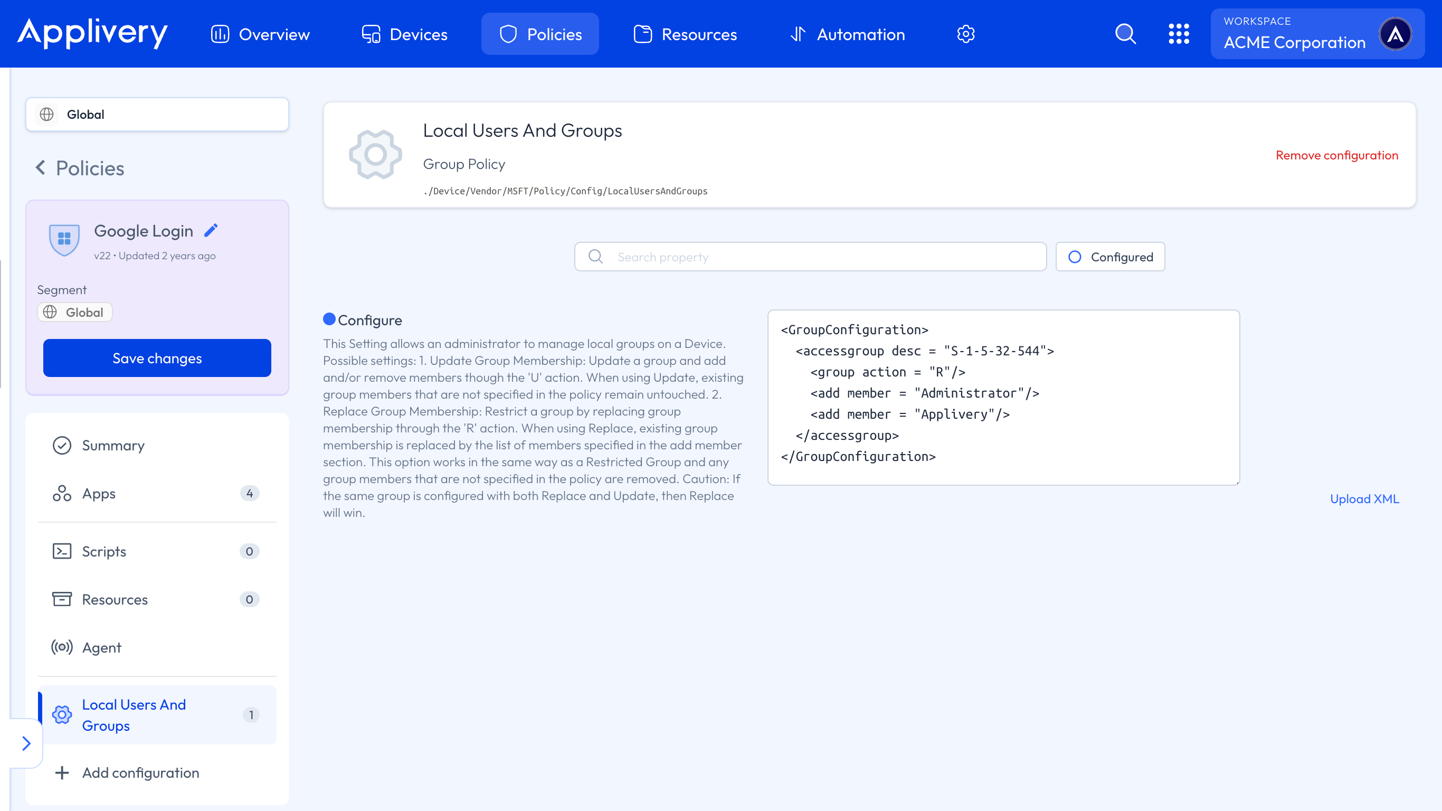This screenshot has height=811, width=1442.
Task: Switch to the Apps section
Action: pos(99,494)
